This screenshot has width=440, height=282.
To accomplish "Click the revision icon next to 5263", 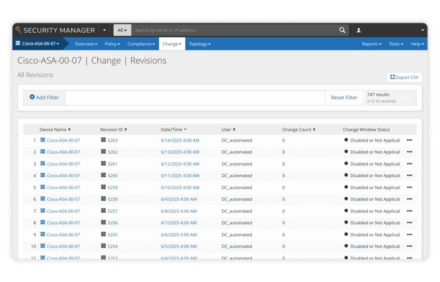I will pos(103,140).
